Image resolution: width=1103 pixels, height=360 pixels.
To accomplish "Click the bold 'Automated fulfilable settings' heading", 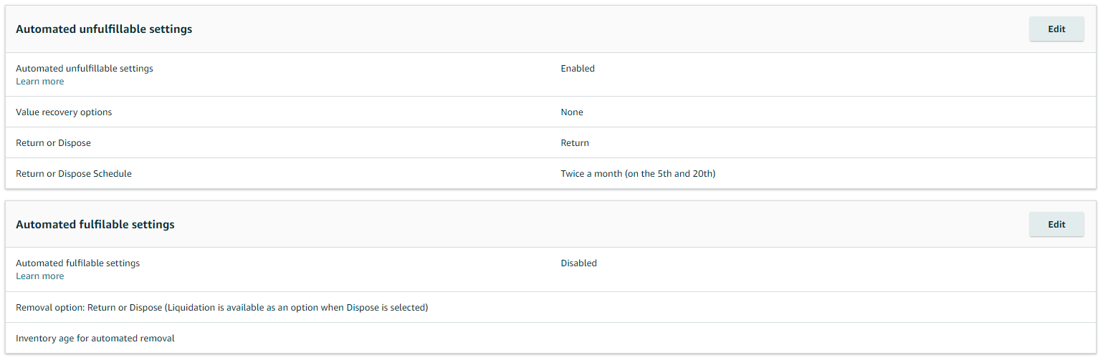I will (x=95, y=224).
